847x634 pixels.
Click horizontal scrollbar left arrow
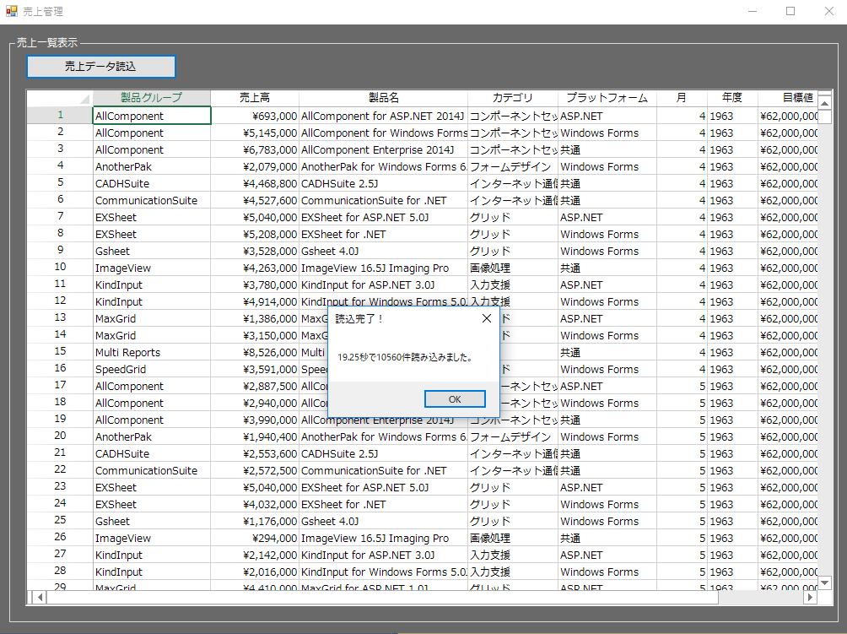point(40,597)
